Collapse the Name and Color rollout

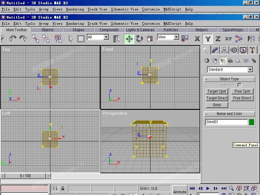click(229, 114)
